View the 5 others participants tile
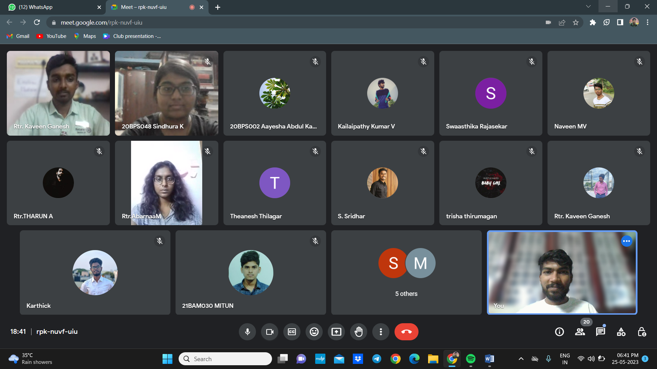This screenshot has width=657, height=369. pyautogui.click(x=406, y=272)
